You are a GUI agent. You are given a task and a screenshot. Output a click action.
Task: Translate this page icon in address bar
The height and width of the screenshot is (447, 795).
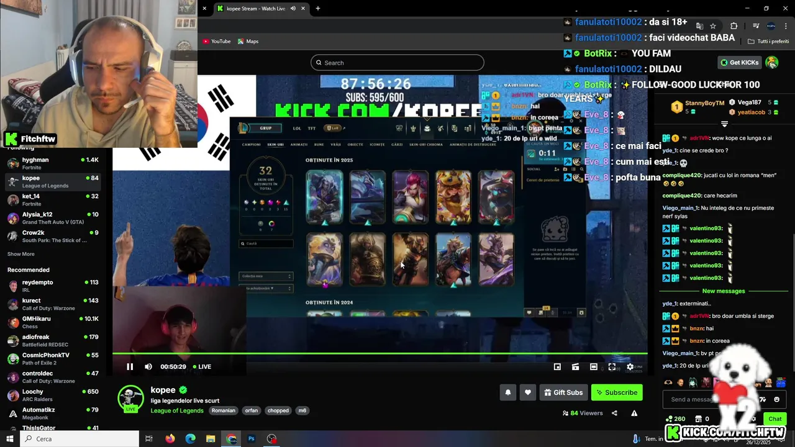[699, 26]
